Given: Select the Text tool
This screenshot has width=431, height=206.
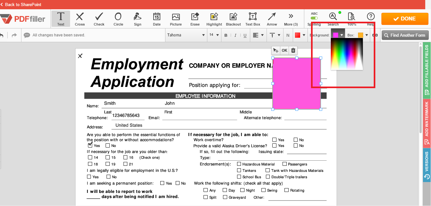Looking at the screenshot, I should (61, 19).
